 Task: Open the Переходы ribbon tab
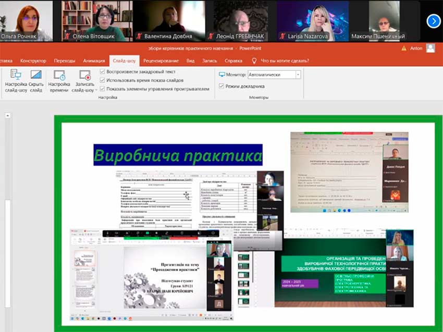tap(64, 60)
